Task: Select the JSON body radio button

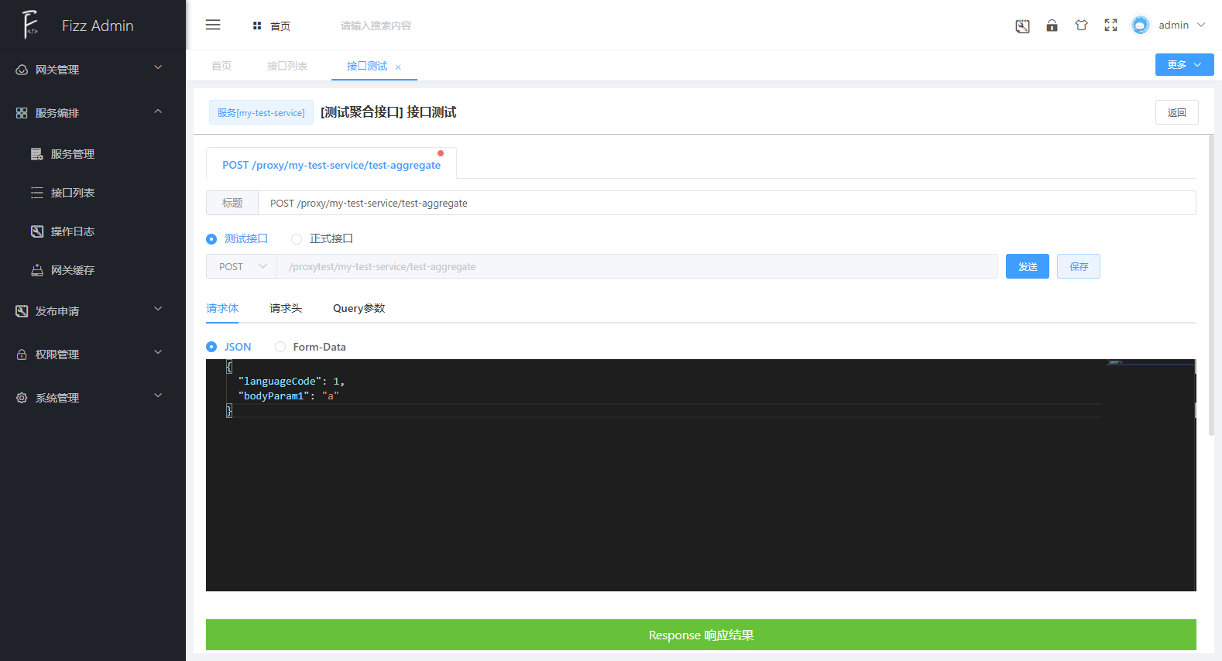Action: (211, 347)
